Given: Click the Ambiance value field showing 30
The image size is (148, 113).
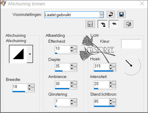Looking at the screenshot, I should (63, 84).
